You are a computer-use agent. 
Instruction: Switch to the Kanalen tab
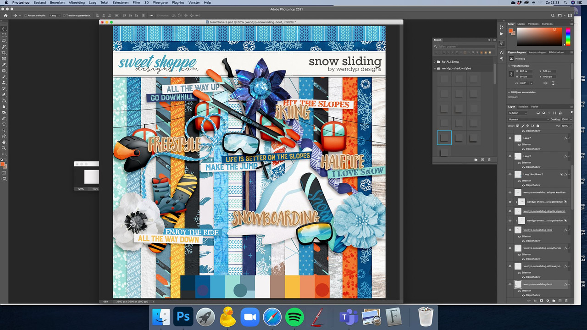[x=523, y=106]
